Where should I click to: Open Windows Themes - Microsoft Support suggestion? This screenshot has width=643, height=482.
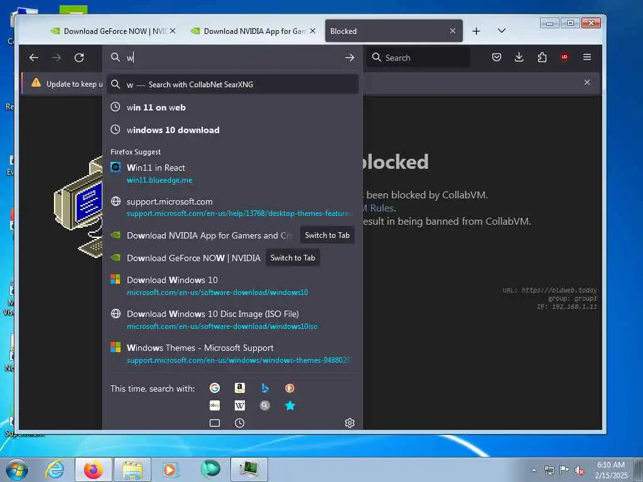click(x=232, y=354)
